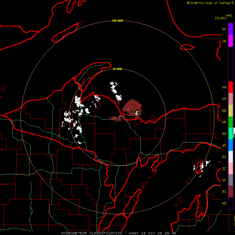Image resolution: width=235 pixels, height=235 pixels.
Task: Click the 50 NMI range ring label
Action: click(117, 69)
